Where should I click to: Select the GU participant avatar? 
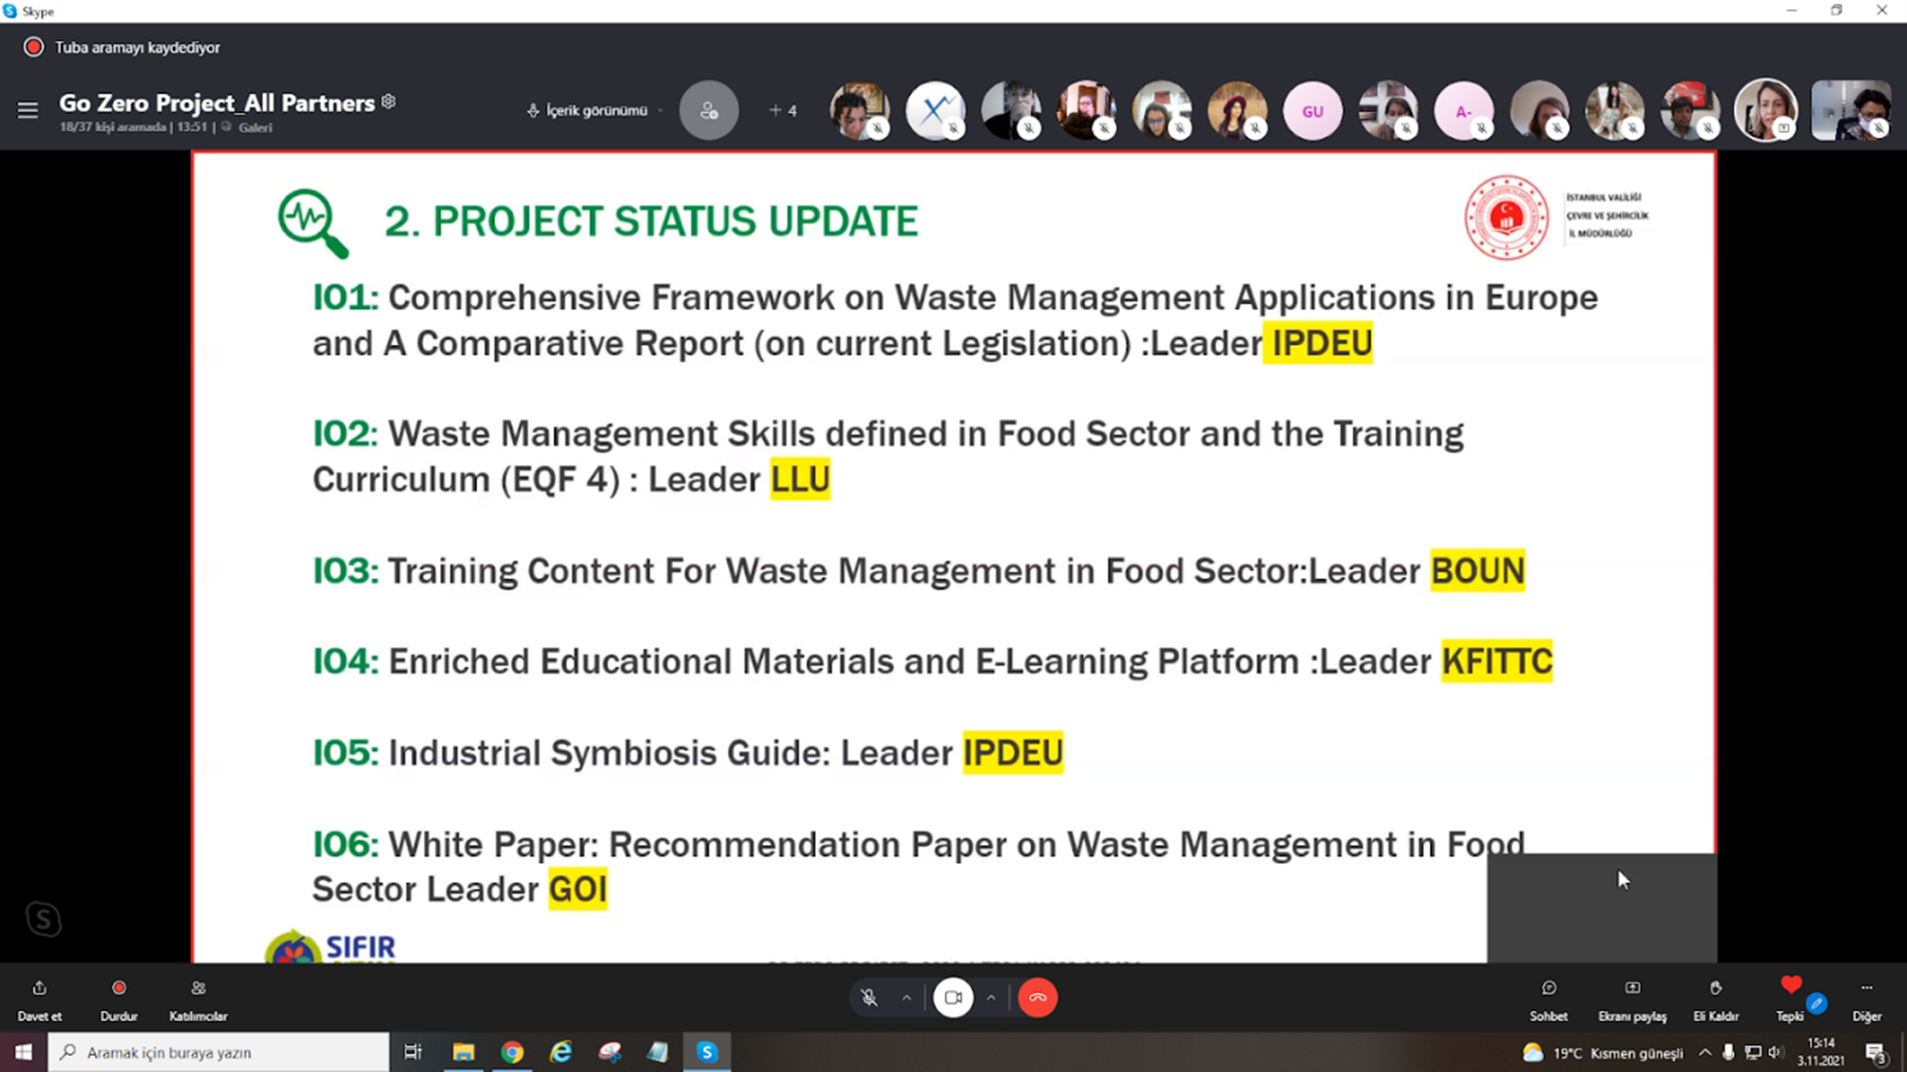coord(1312,111)
